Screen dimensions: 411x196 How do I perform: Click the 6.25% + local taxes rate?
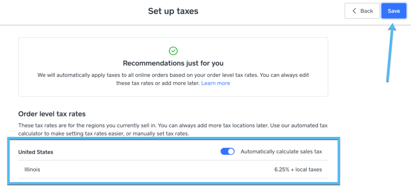(298, 170)
